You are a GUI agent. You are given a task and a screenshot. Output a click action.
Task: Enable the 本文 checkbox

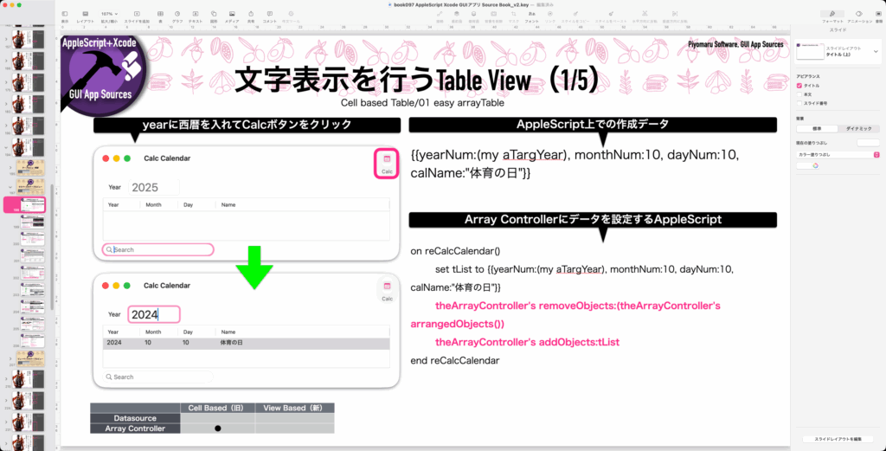point(799,94)
